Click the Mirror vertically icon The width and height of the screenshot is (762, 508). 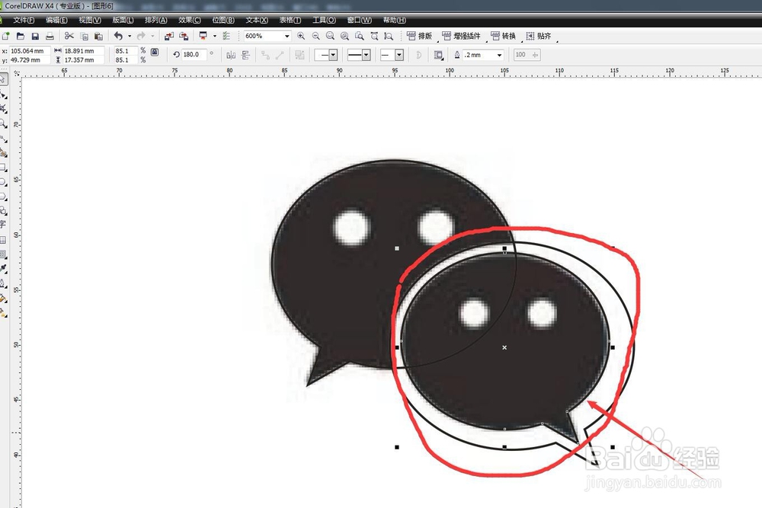coord(245,55)
